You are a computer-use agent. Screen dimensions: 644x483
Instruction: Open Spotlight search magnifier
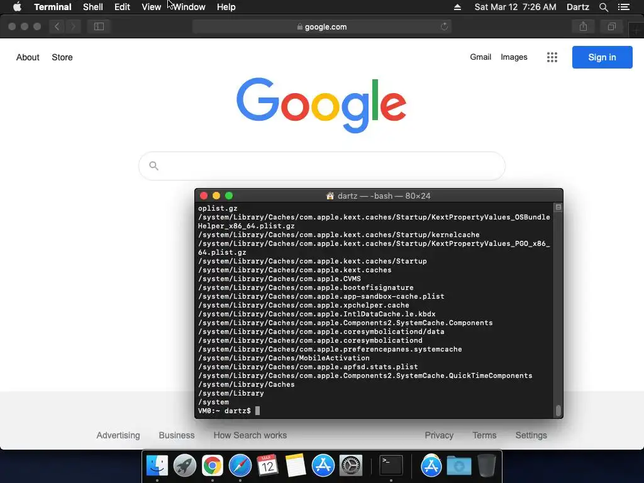click(603, 7)
